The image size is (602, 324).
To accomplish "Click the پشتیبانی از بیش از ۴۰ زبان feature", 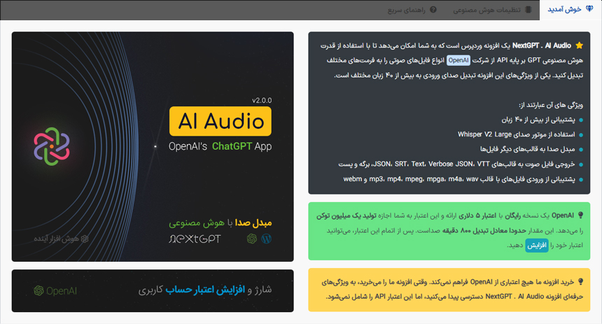I will (x=538, y=120).
